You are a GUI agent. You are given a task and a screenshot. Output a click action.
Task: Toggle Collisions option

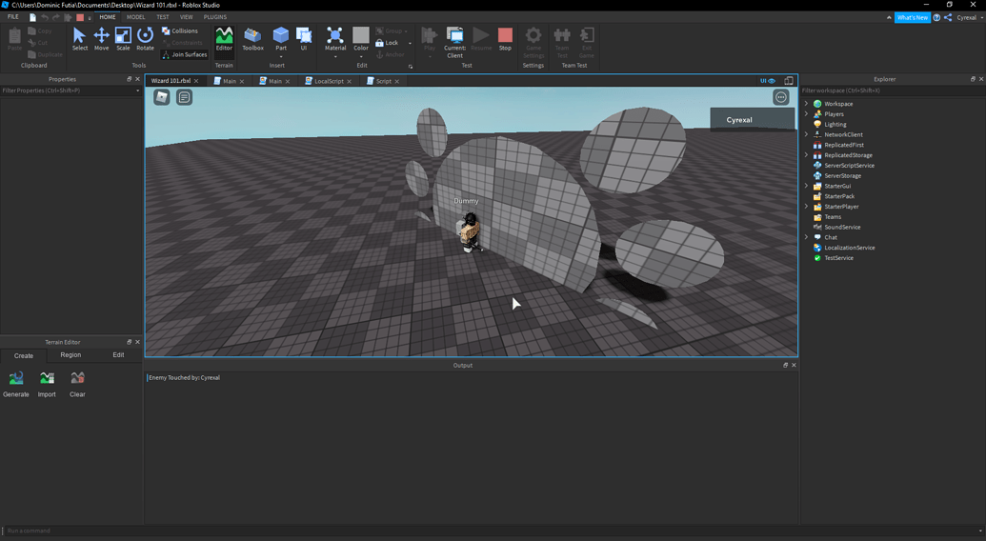(x=179, y=30)
